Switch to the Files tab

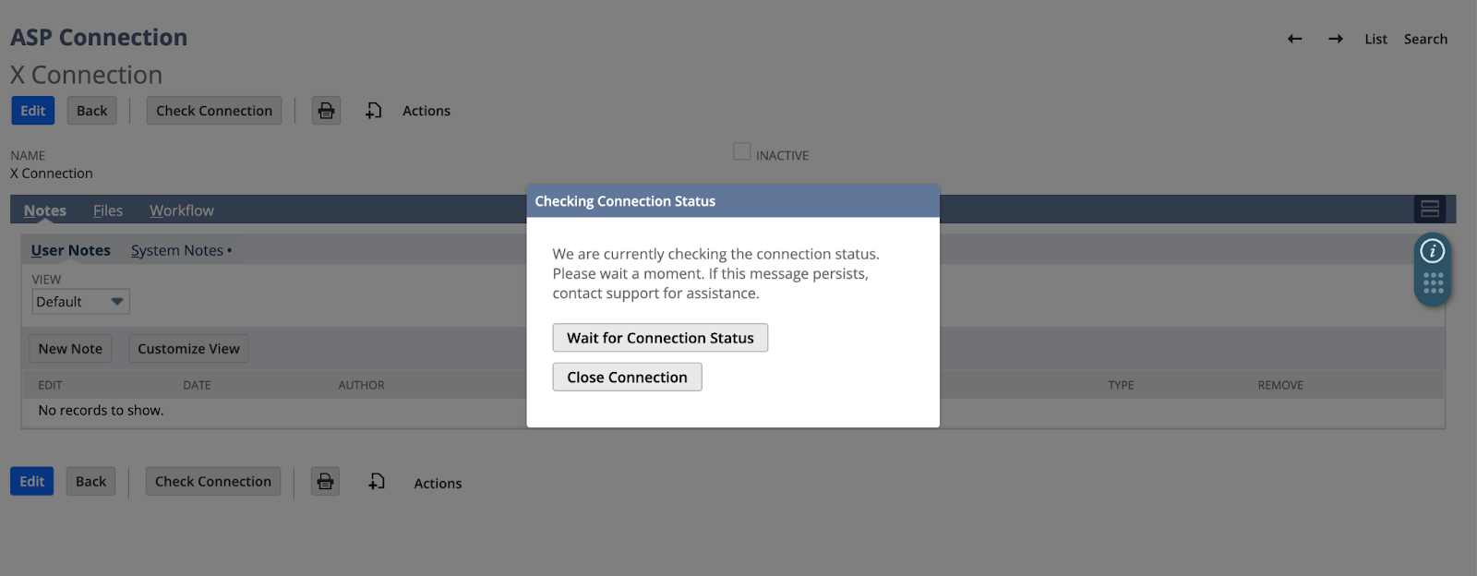pos(108,210)
